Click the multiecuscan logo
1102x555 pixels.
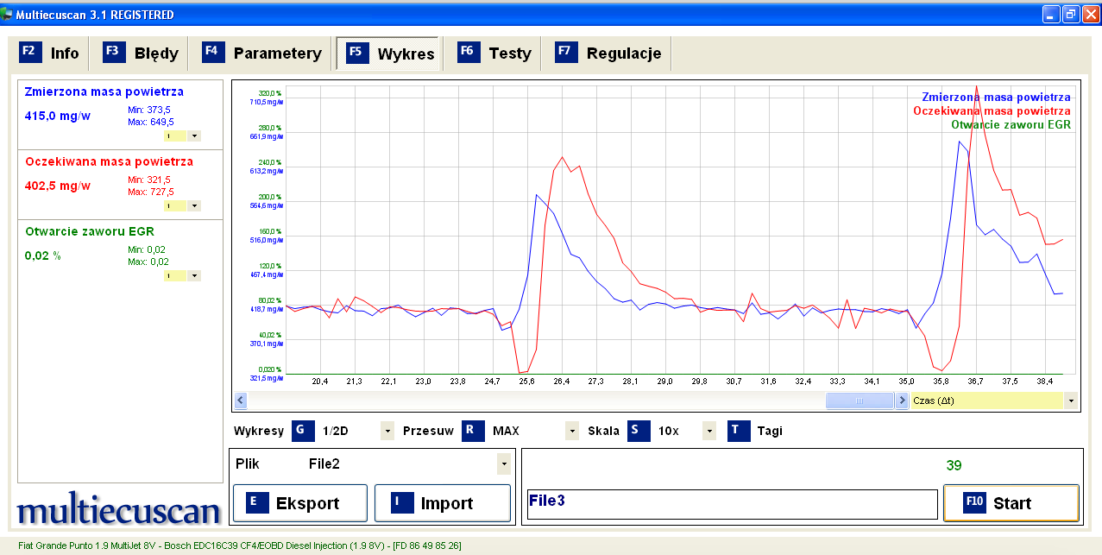119,510
